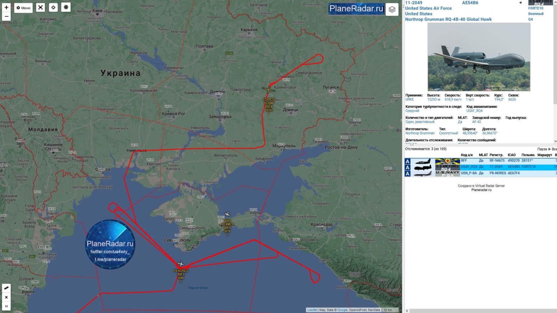
Task: Select RF-94675 aircraft marker over Crimea
Action: point(227,214)
